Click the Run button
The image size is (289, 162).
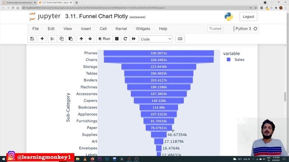click(x=104, y=39)
